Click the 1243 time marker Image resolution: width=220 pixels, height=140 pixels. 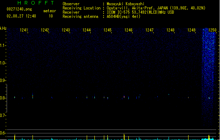click(x=66, y=30)
